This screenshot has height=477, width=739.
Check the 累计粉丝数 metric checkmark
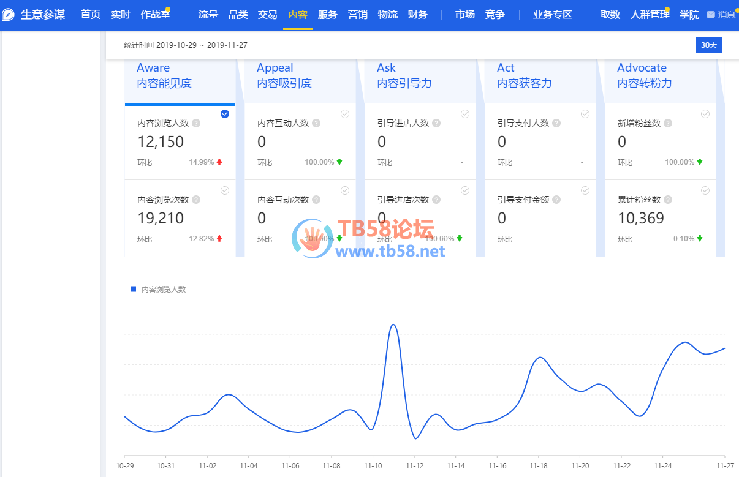[x=705, y=190]
